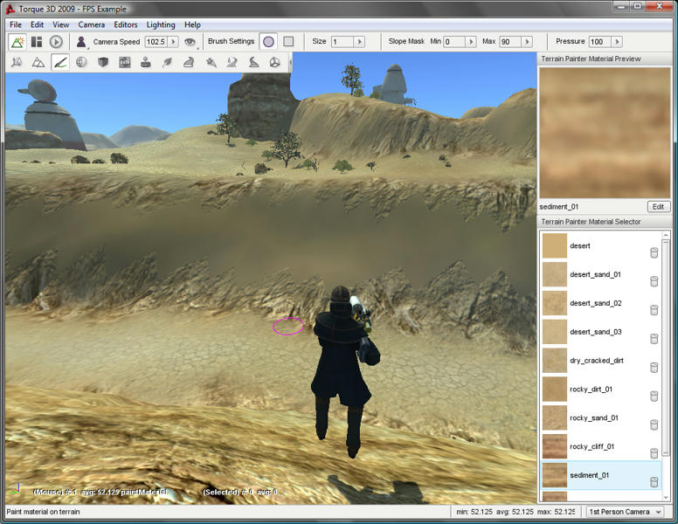Click the trash icon next to desert
This screenshot has width=678, height=524.
[653, 253]
